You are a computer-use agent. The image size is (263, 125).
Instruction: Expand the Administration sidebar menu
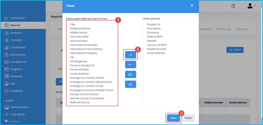pos(20,107)
